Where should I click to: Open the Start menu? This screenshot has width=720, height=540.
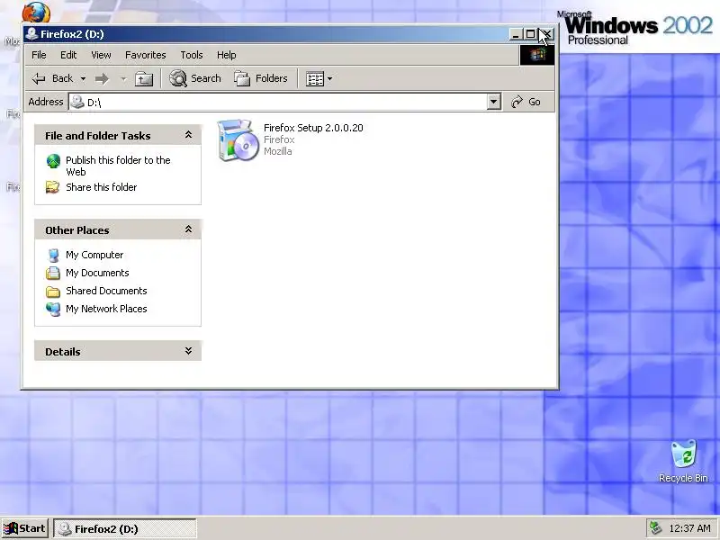coord(25,528)
